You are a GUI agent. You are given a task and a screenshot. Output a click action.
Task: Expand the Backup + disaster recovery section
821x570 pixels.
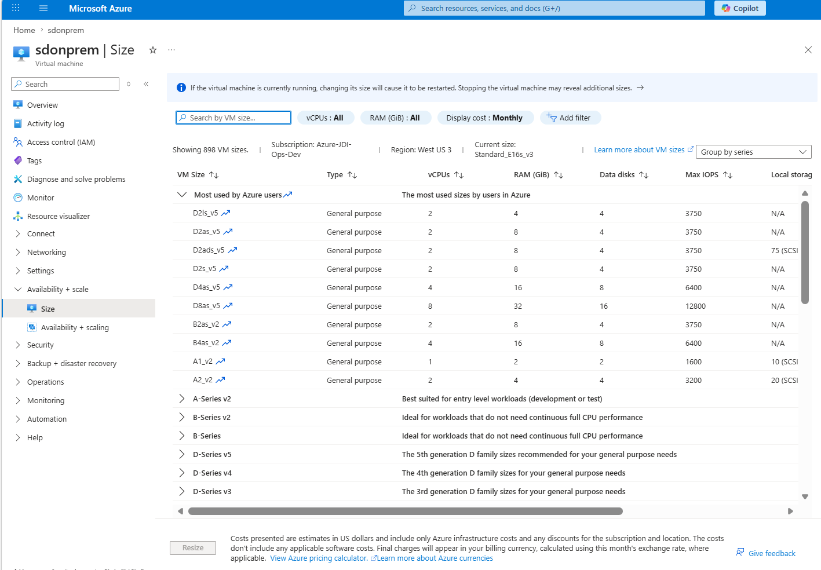(18, 364)
